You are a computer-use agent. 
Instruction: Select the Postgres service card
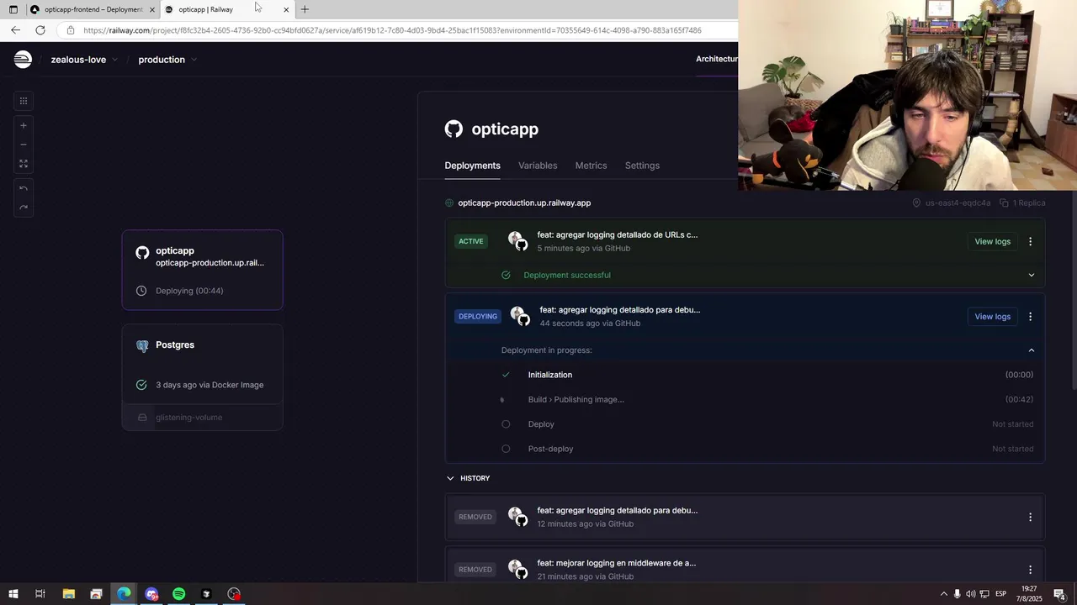203,364
